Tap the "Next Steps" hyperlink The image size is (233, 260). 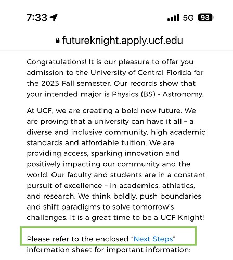153,239
